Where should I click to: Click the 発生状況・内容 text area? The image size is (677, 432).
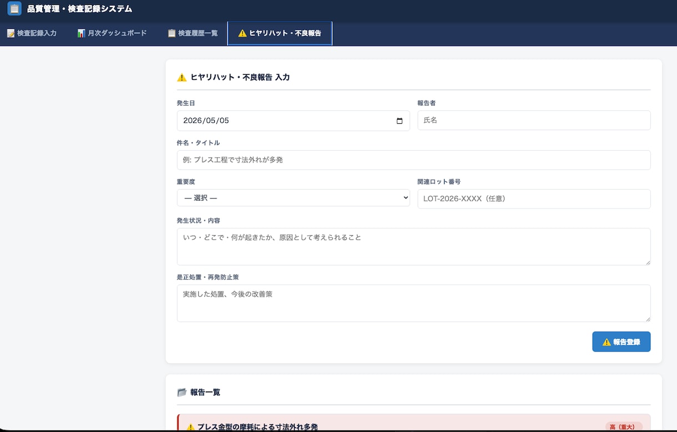point(413,246)
